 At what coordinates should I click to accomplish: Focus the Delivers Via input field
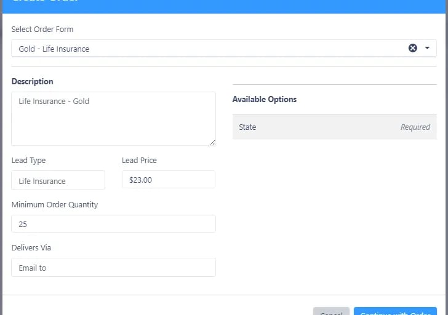click(113, 268)
